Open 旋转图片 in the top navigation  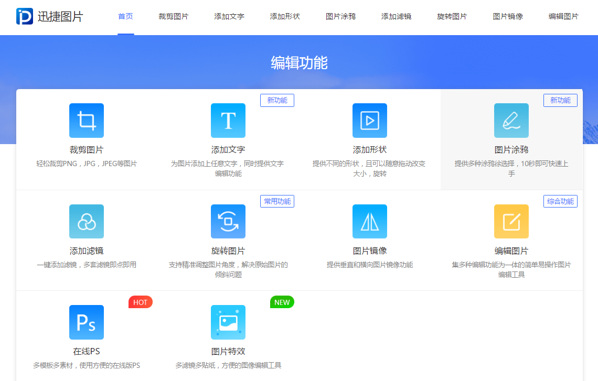(452, 16)
